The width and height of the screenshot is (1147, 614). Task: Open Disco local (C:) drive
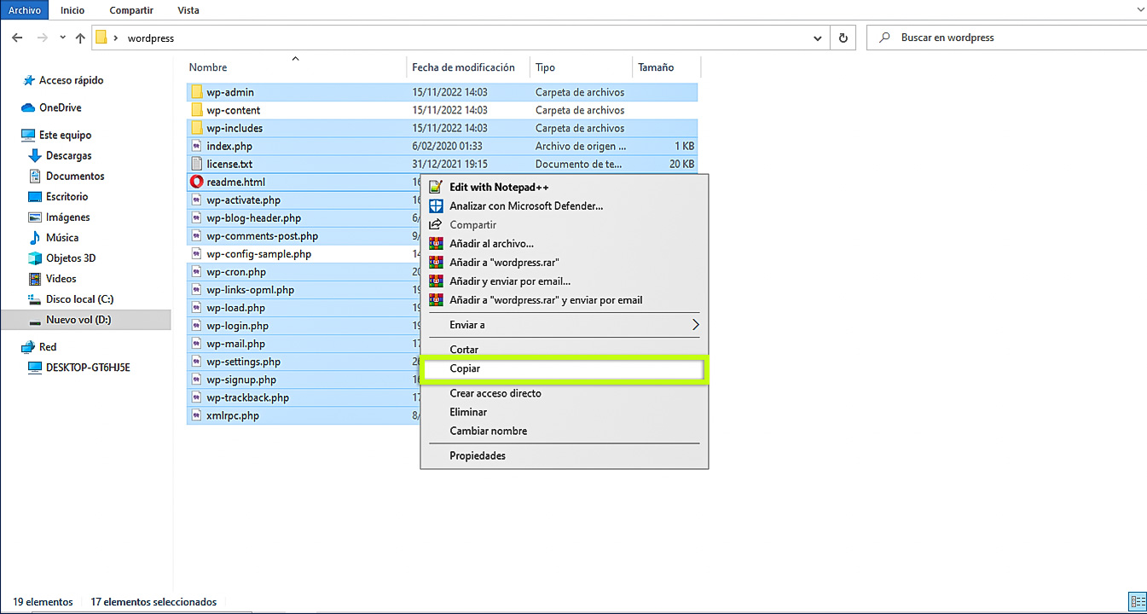coord(79,298)
